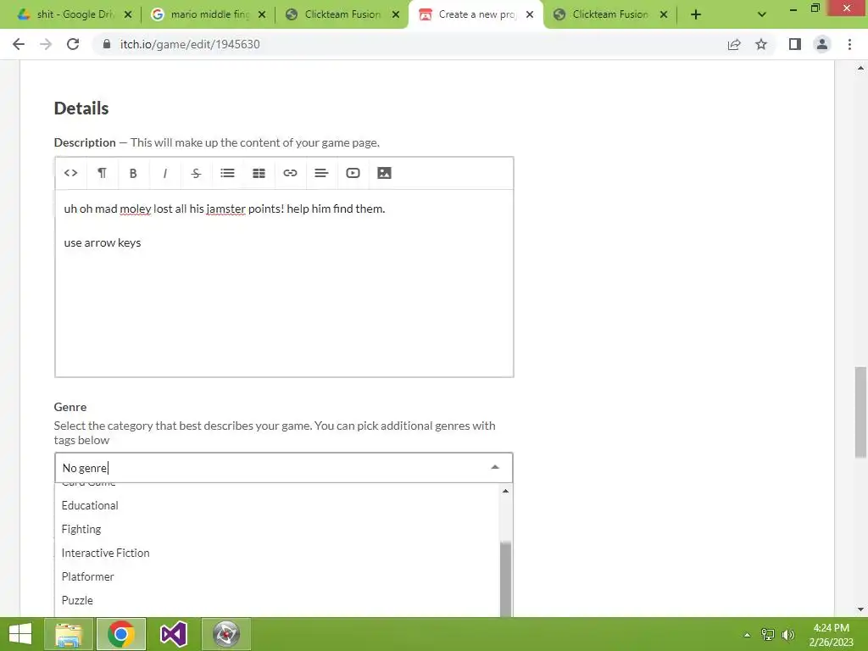Open Visual Studio from the taskbar
Image resolution: width=868 pixels, height=651 pixels.
click(x=173, y=634)
